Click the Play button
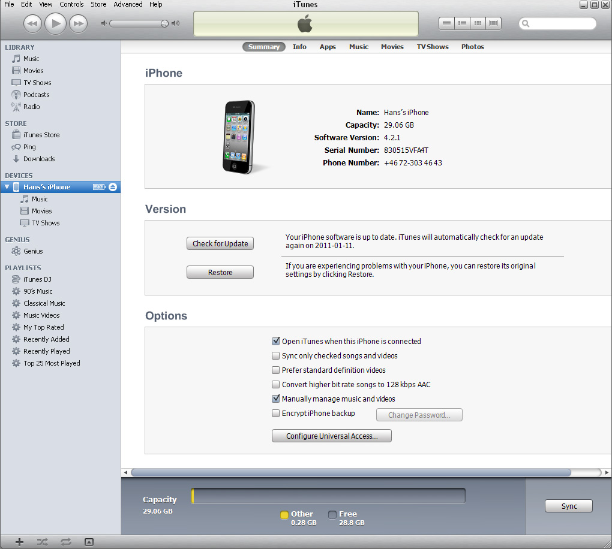The width and height of the screenshot is (612, 549). [55, 23]
